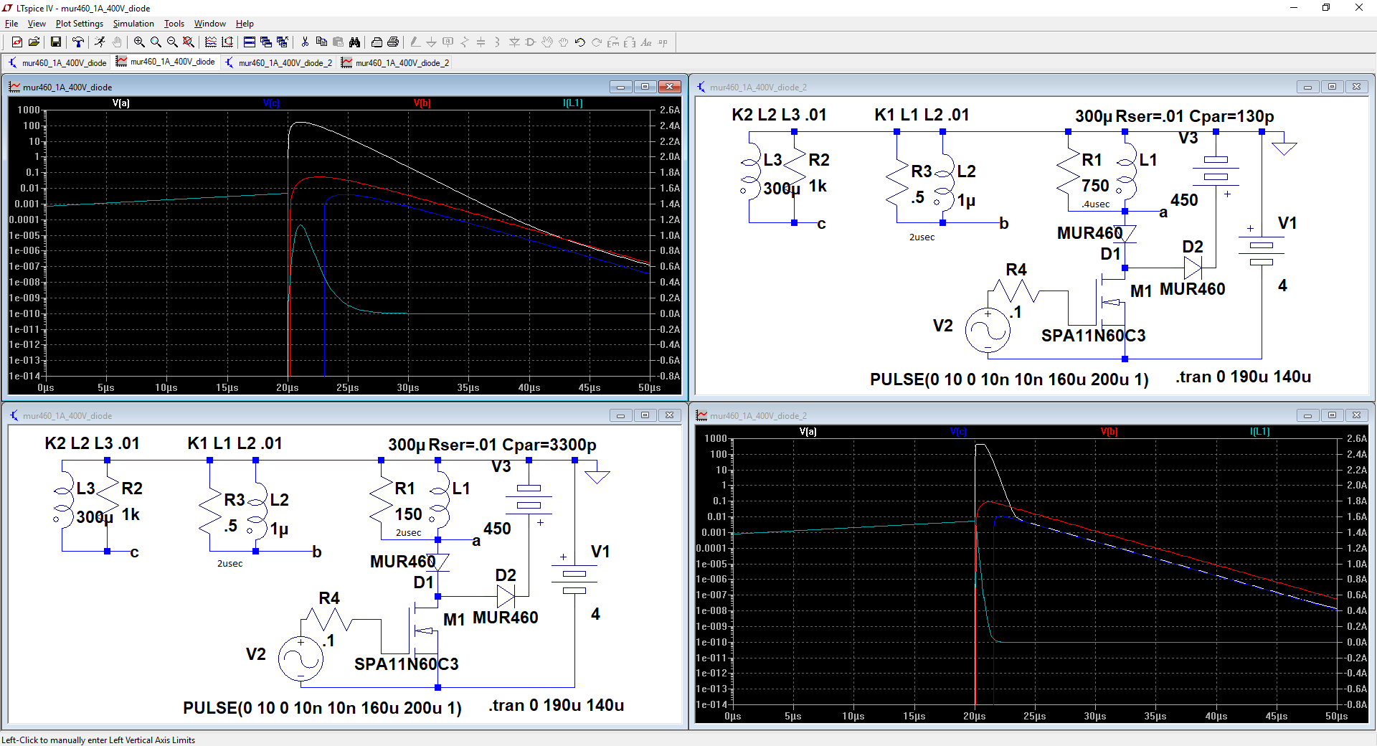Open Control Panel via the hammer icon
The width and height of the screenshot is (1377, 746).
[78, 42]
